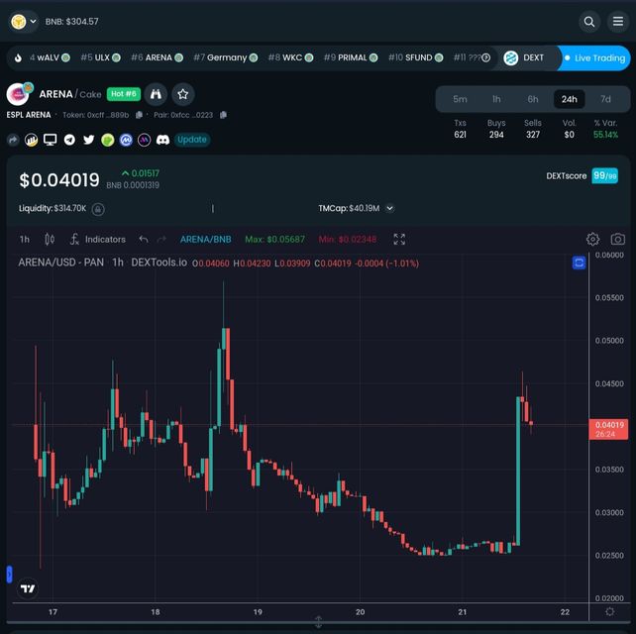Click the ARENA token logo
This screenshot has height=634, width=636.
(18, 94)
